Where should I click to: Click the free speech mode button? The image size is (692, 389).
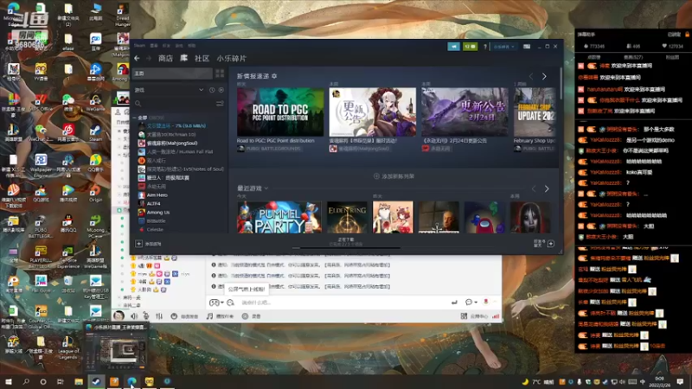(184, 316)
